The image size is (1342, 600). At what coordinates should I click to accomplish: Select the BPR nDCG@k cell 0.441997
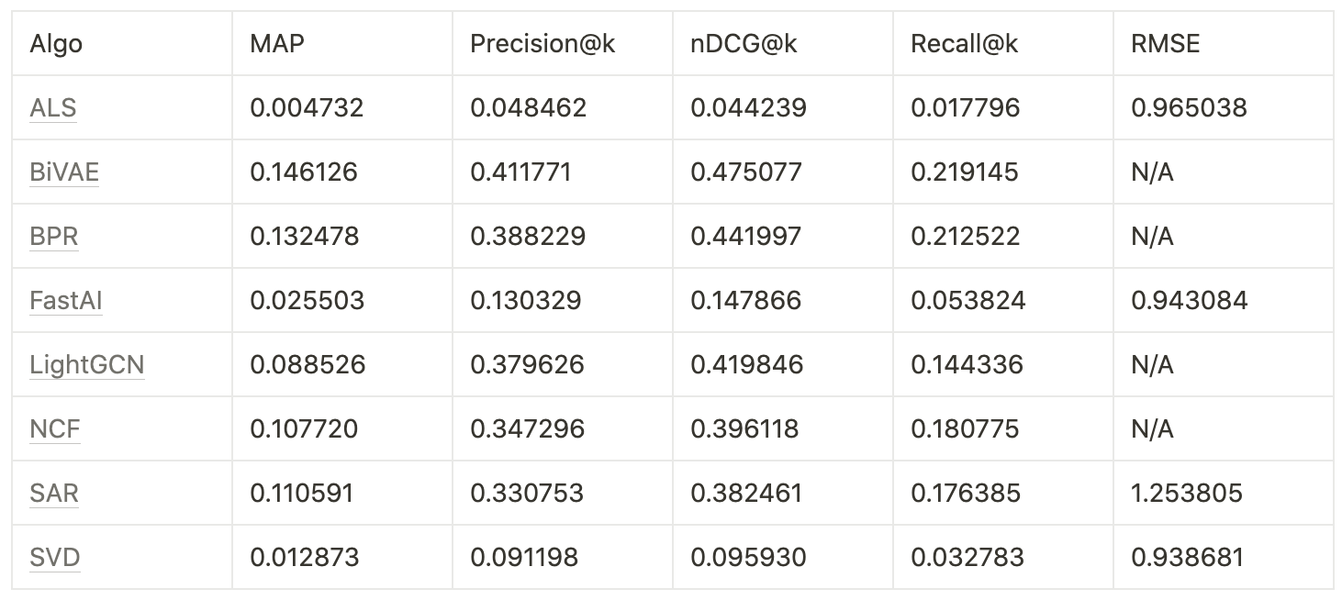pos(745,237)
